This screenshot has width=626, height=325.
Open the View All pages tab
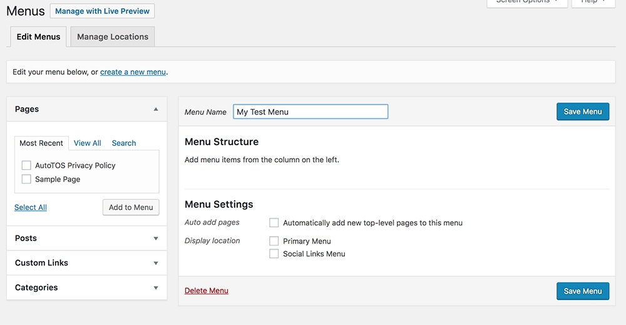(87, 143)
